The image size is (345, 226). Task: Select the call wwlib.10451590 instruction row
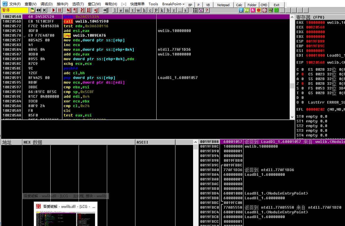click(x=145, y=21)
